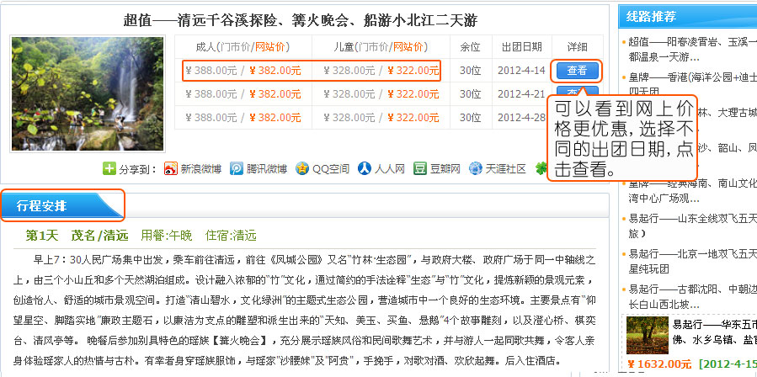The image size is (757, 377).
Task: Click the green clover share icon
Action: coord(541,169)
